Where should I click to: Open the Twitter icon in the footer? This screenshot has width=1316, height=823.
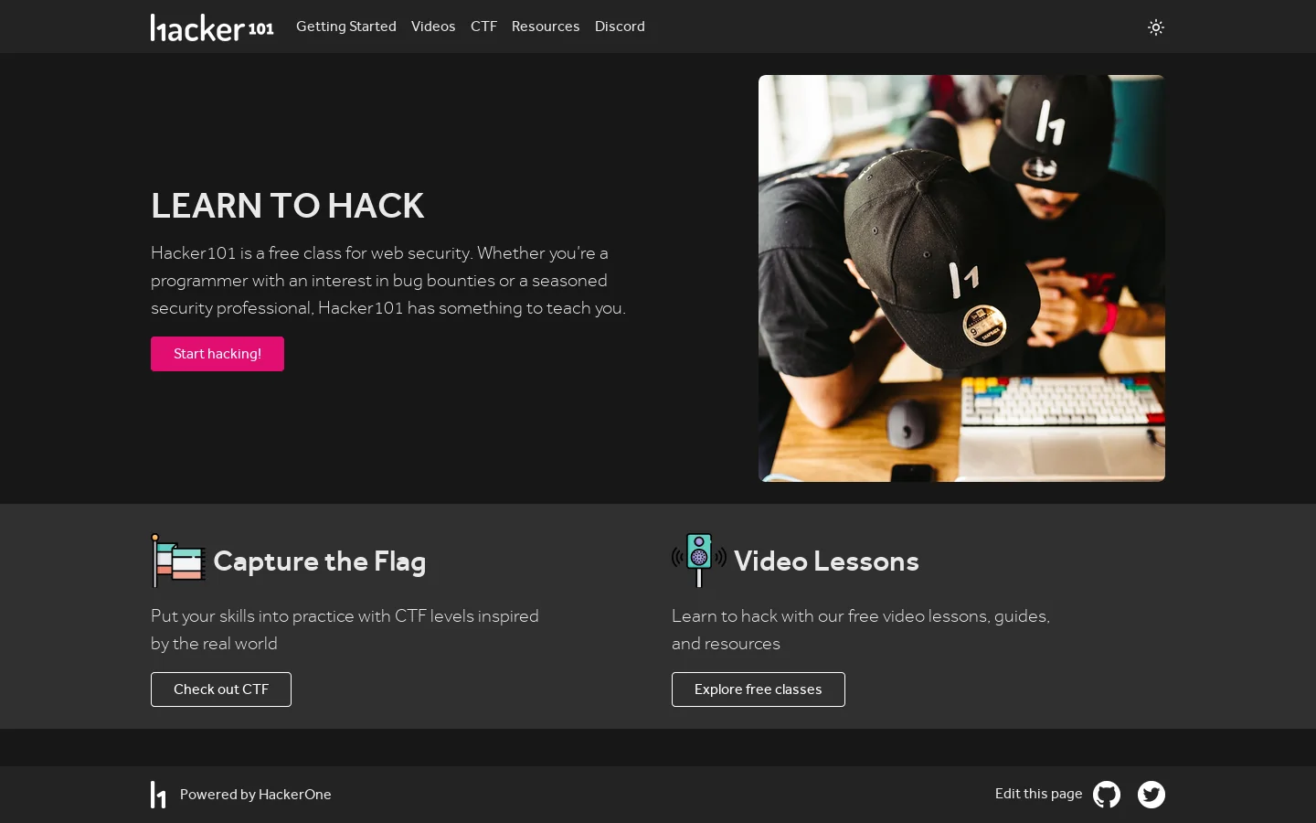tap(1151, 795)
